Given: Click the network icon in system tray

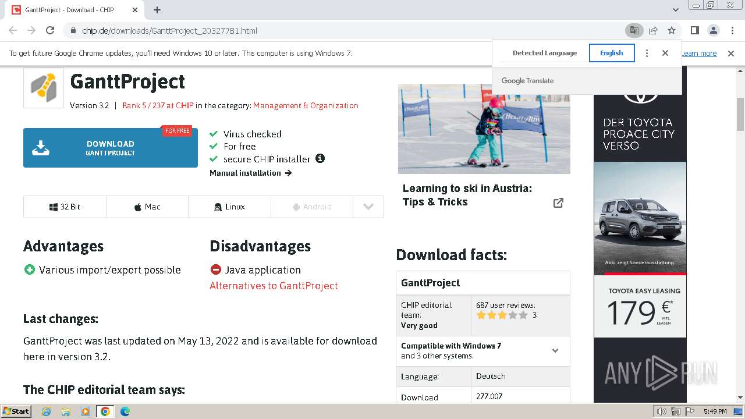Looking at the screenshot, I should coord(675,411).
